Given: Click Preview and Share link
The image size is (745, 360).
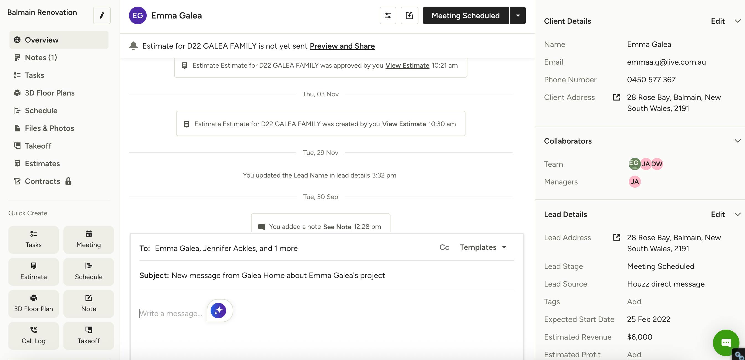Looking at the screenshot, I should [x=342, y=46].
